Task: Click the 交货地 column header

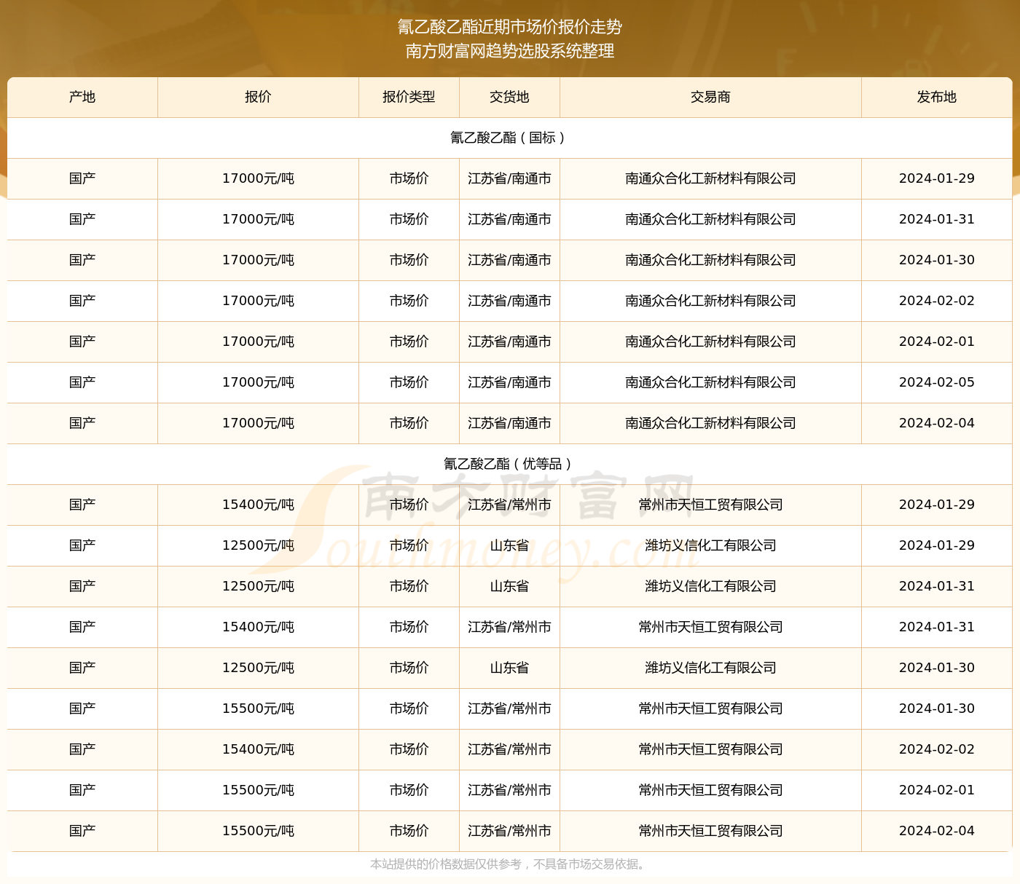Action: pos(509,97)
